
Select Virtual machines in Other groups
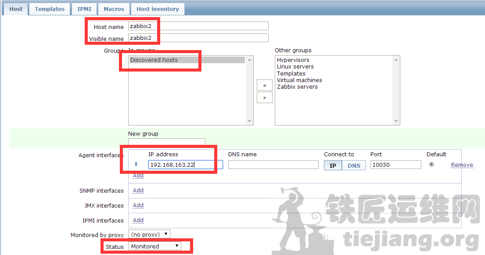pos(299,80)
